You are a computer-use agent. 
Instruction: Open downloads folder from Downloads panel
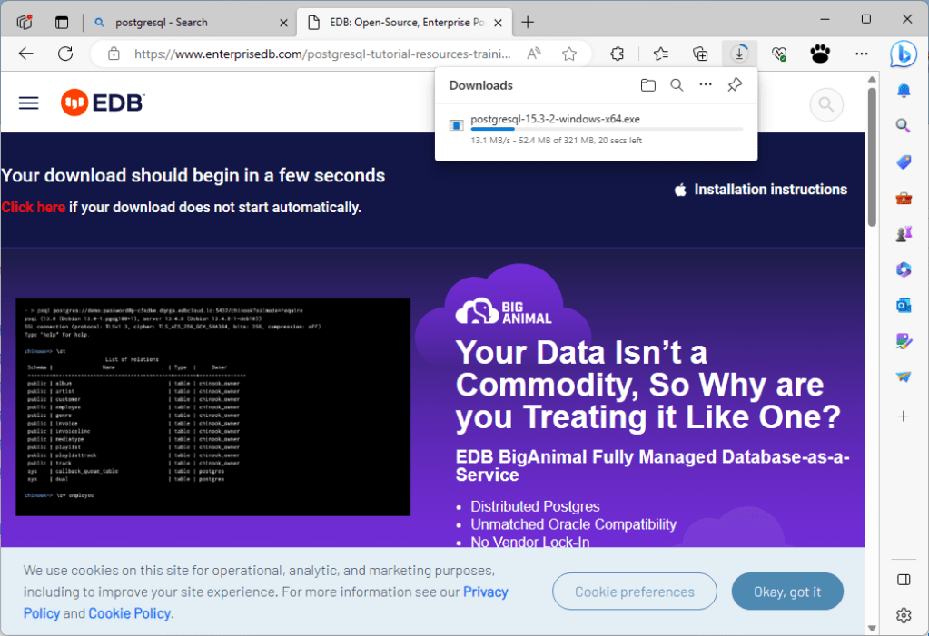(647, 85)
